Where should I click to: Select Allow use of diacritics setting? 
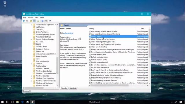point(99,47)
